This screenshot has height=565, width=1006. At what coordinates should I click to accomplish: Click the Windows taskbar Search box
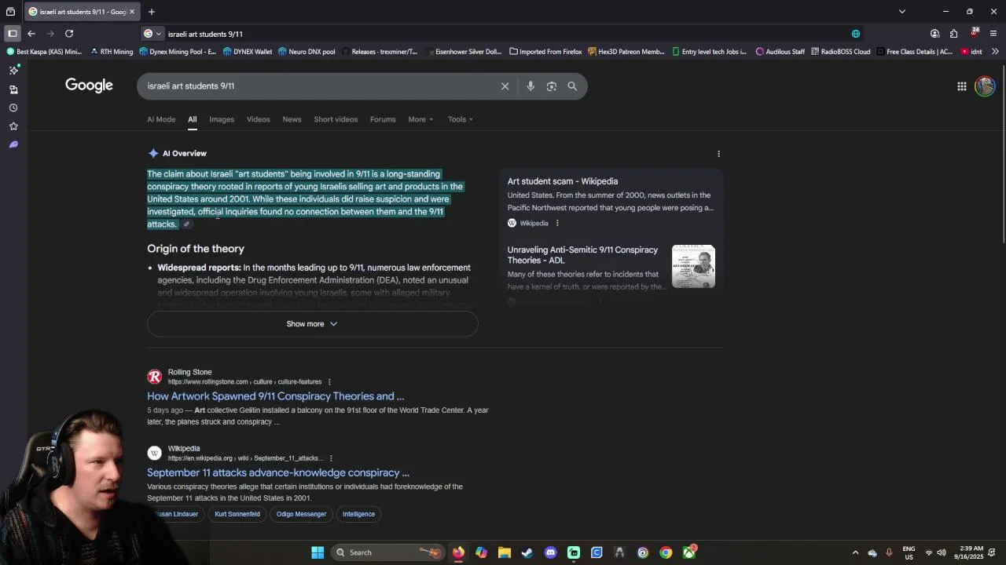(x=387, y=552)
